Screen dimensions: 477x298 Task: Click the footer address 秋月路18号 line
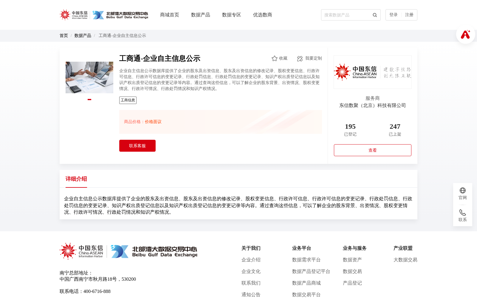click(x=98, y=279)
